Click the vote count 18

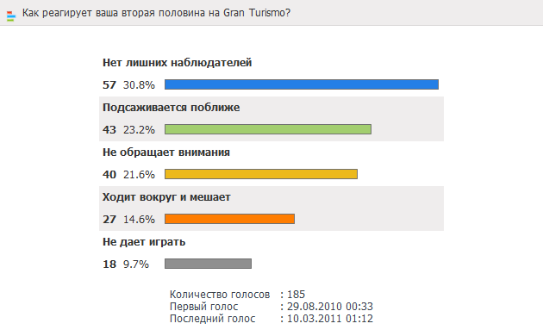[x=109, y=264]
